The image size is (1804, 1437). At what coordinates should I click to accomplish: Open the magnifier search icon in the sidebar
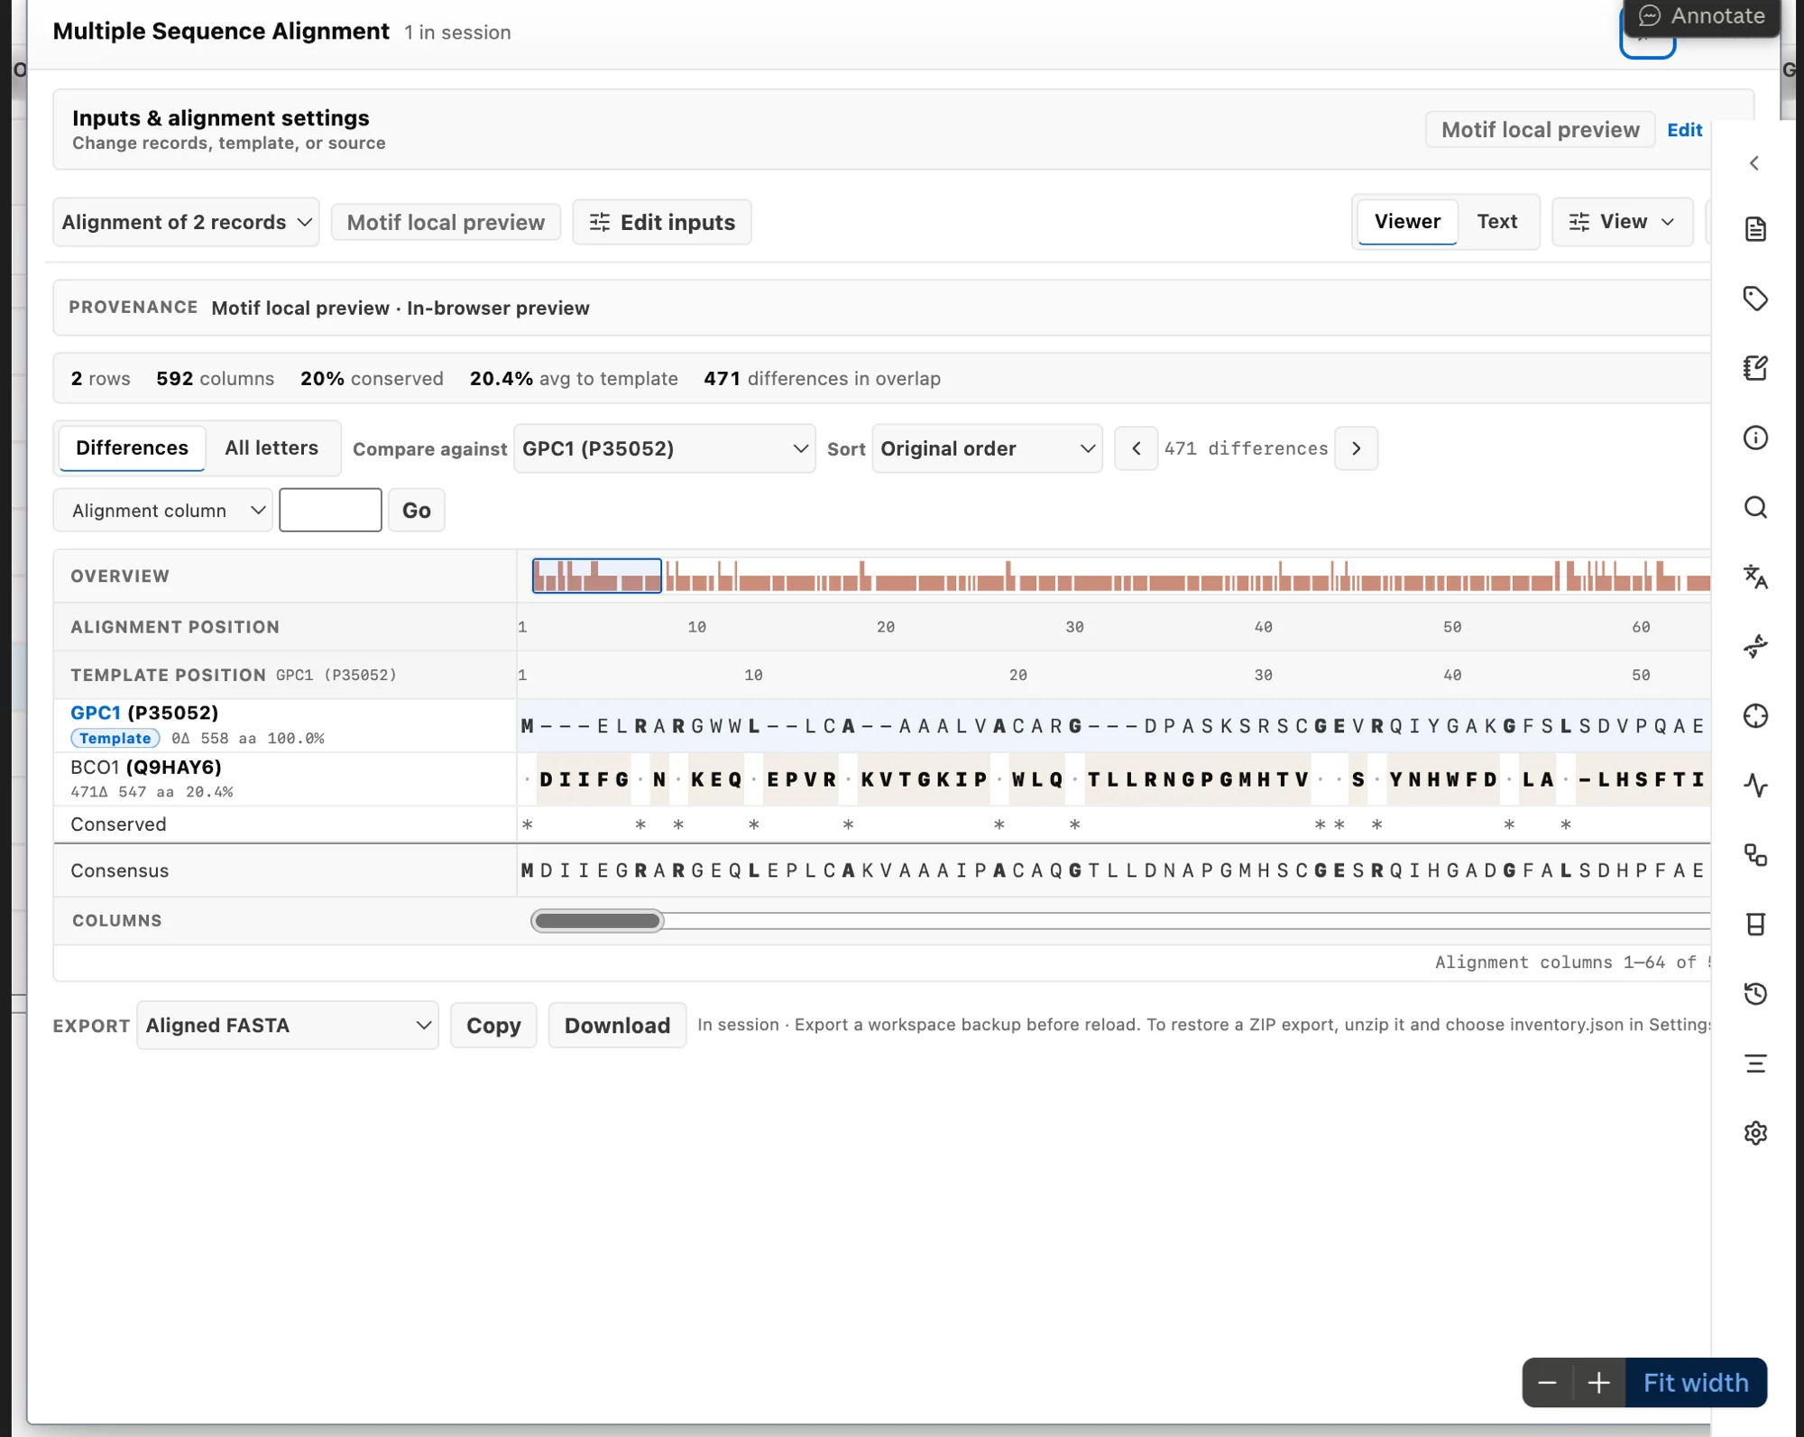[1755, 508]
